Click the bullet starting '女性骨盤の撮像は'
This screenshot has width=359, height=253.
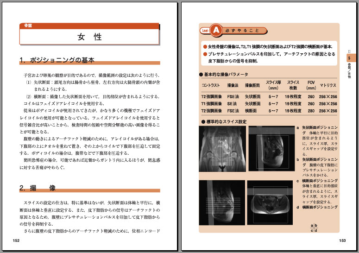point(268,47)
